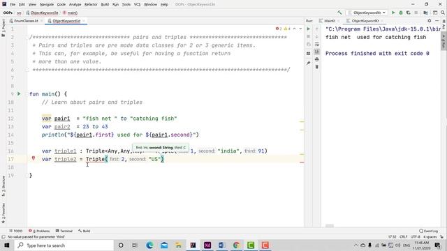Hide the Run tool window
This screenshot has height=251, width=447.
(x=437, y=21)
